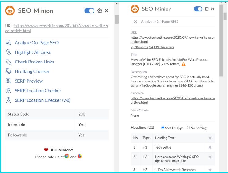Click the SEO Minion robot logo in left panel

point(10,11)
